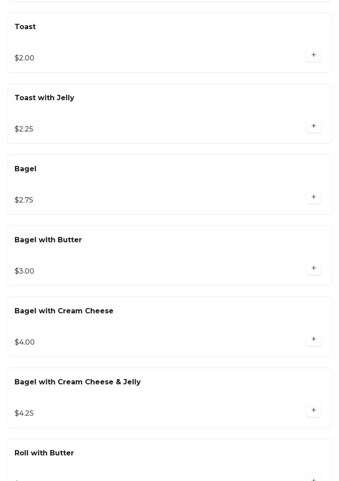The width and height of the screenshot is (339, 481).
Task: Click the $4.00 price label
Action: coord(25,342)
